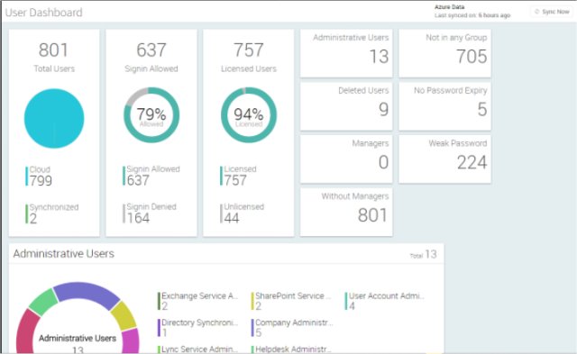Select SharePoint Service legend entry

click(x=291, y=301)
